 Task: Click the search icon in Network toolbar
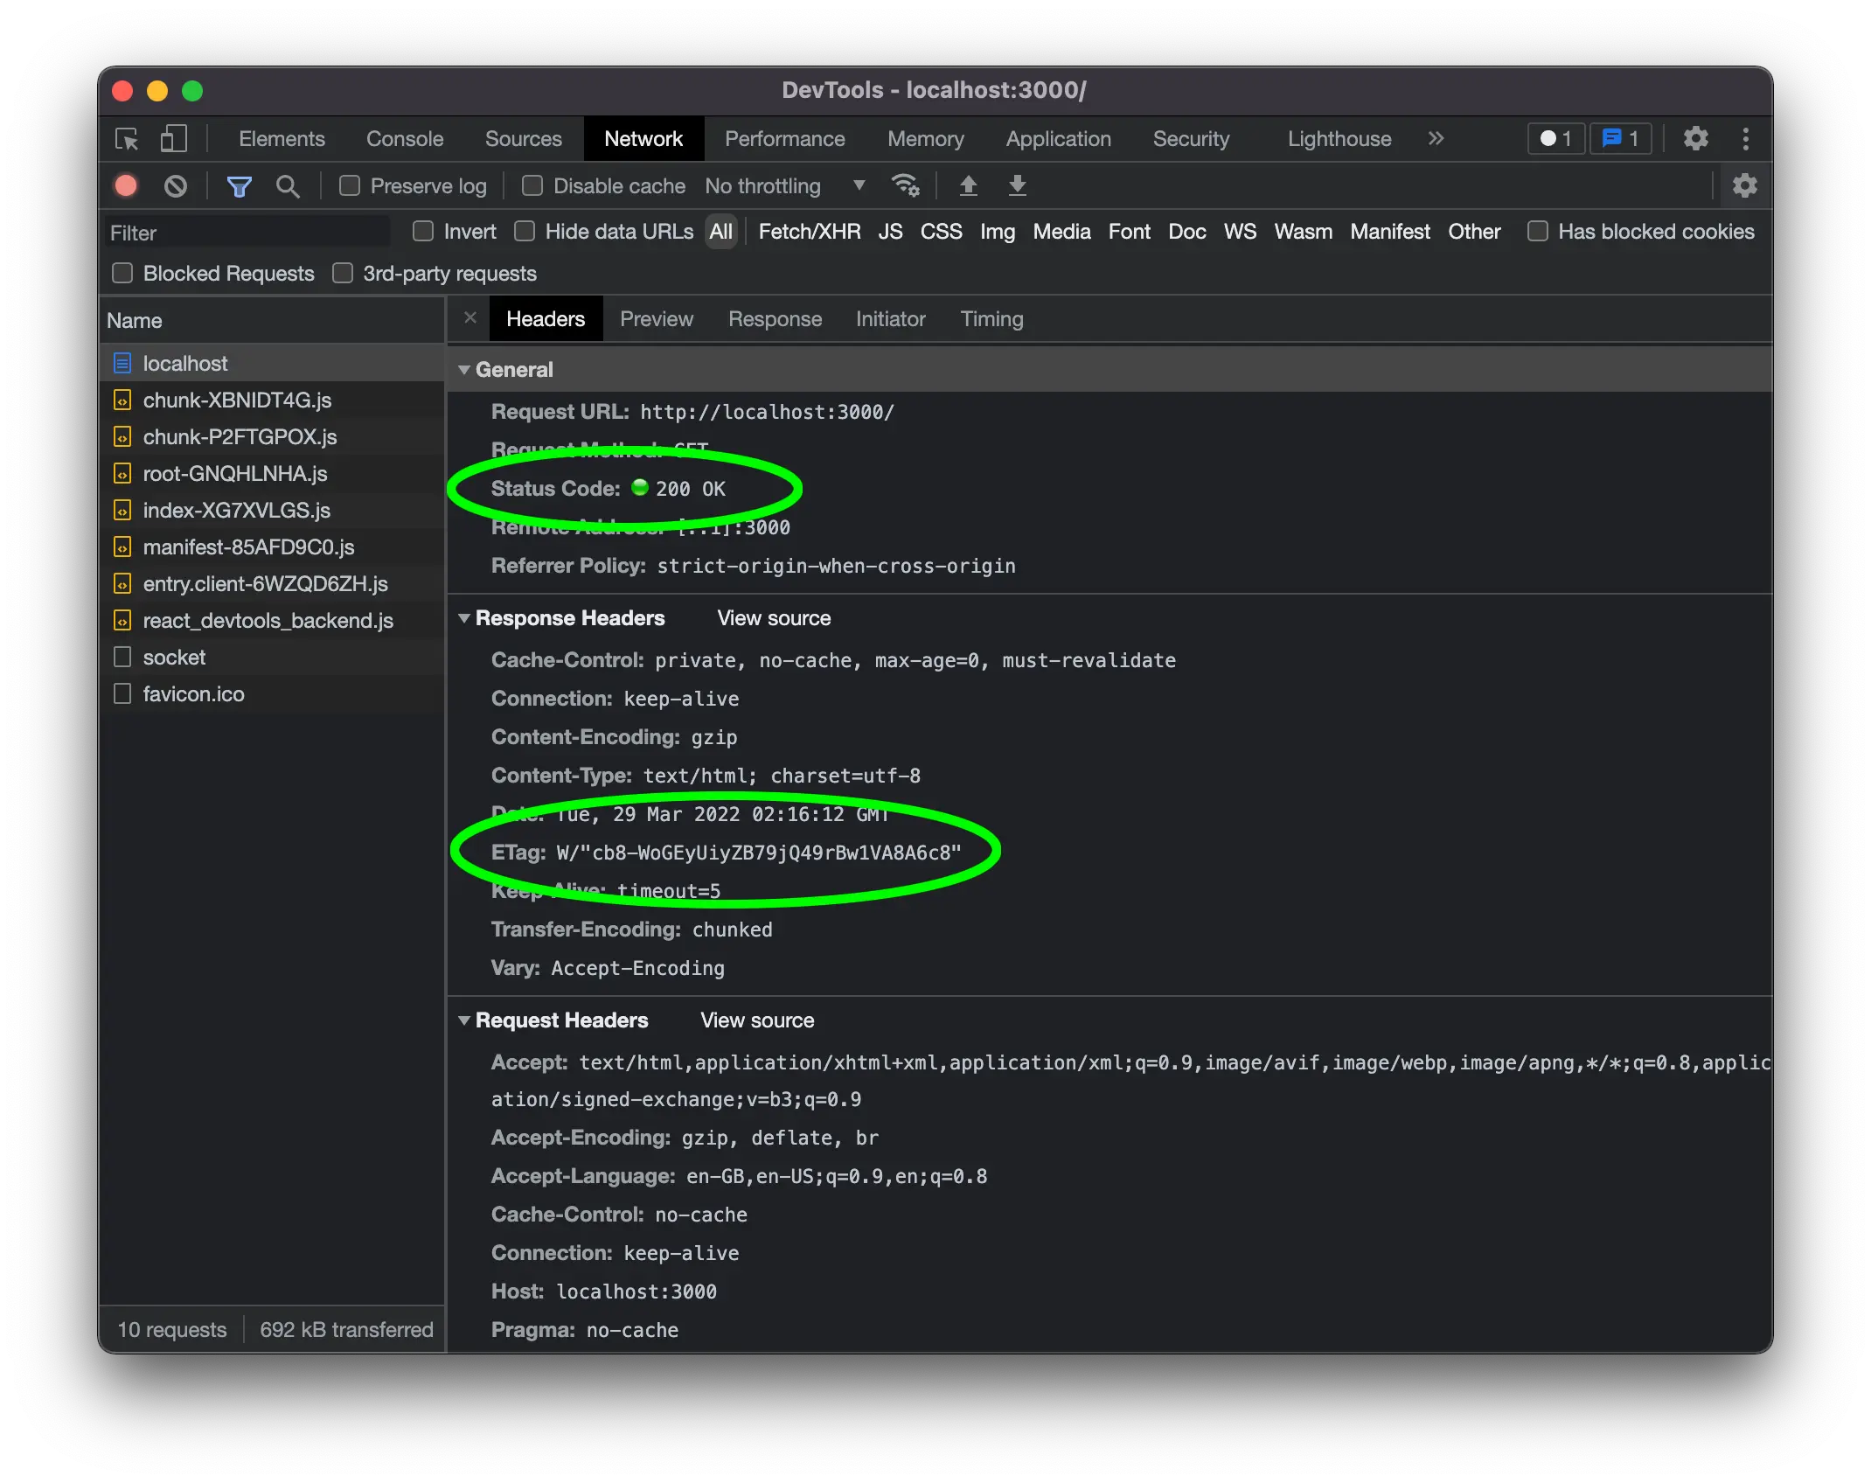point(287,185)
